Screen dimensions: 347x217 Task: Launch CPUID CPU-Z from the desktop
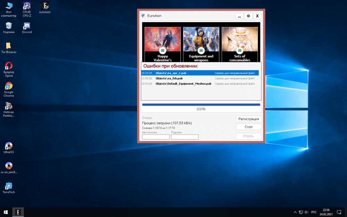pos(27,6)
